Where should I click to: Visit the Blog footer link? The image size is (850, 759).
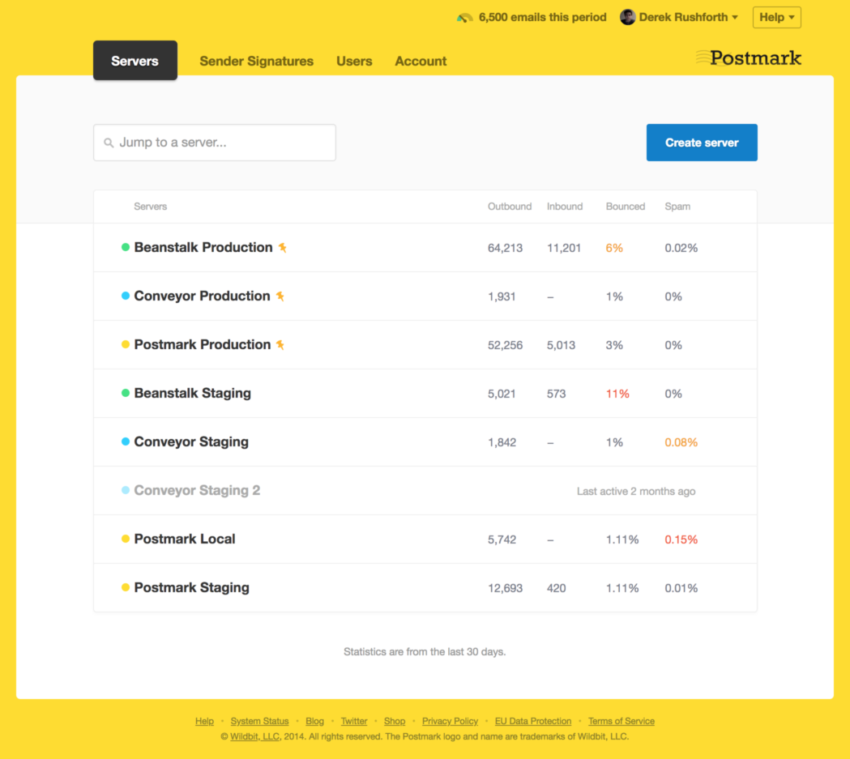coord(314,721)
